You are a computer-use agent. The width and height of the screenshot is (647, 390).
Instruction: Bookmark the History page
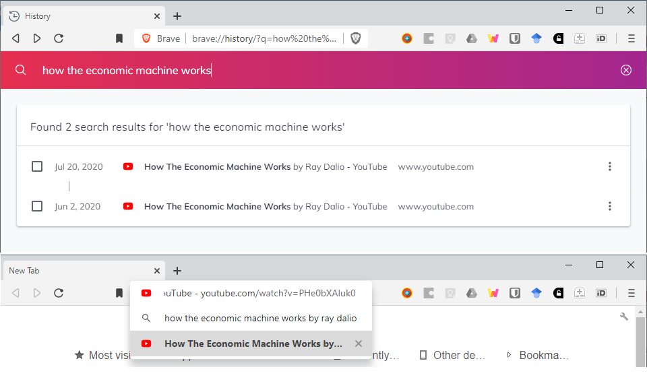(119, 38)
